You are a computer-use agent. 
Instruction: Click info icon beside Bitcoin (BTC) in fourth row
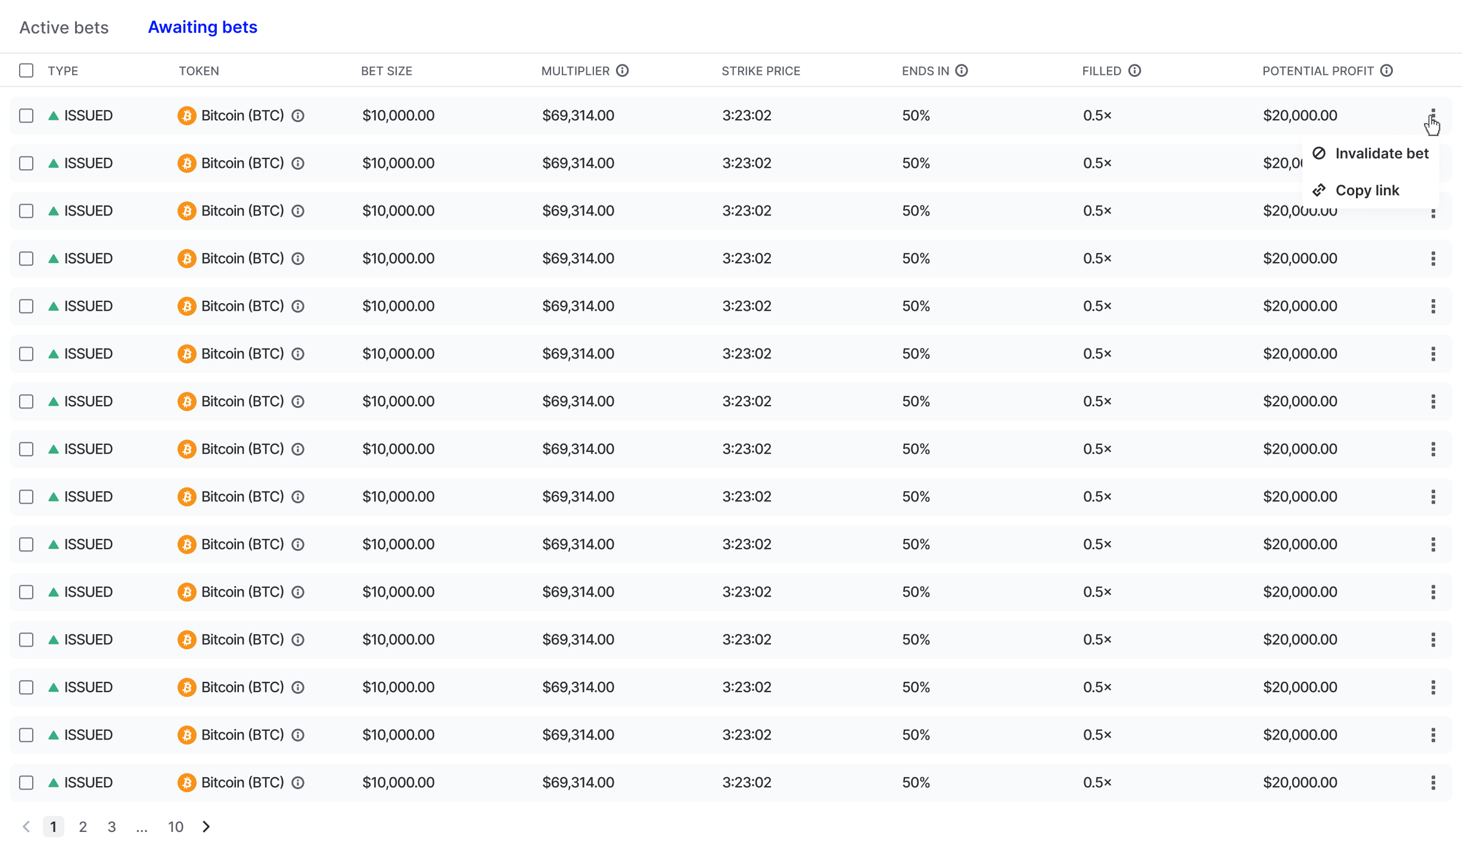pos(298,258)
